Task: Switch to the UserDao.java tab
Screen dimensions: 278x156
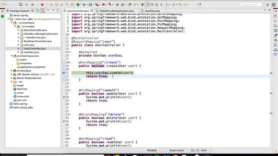Action: point(152,11)
